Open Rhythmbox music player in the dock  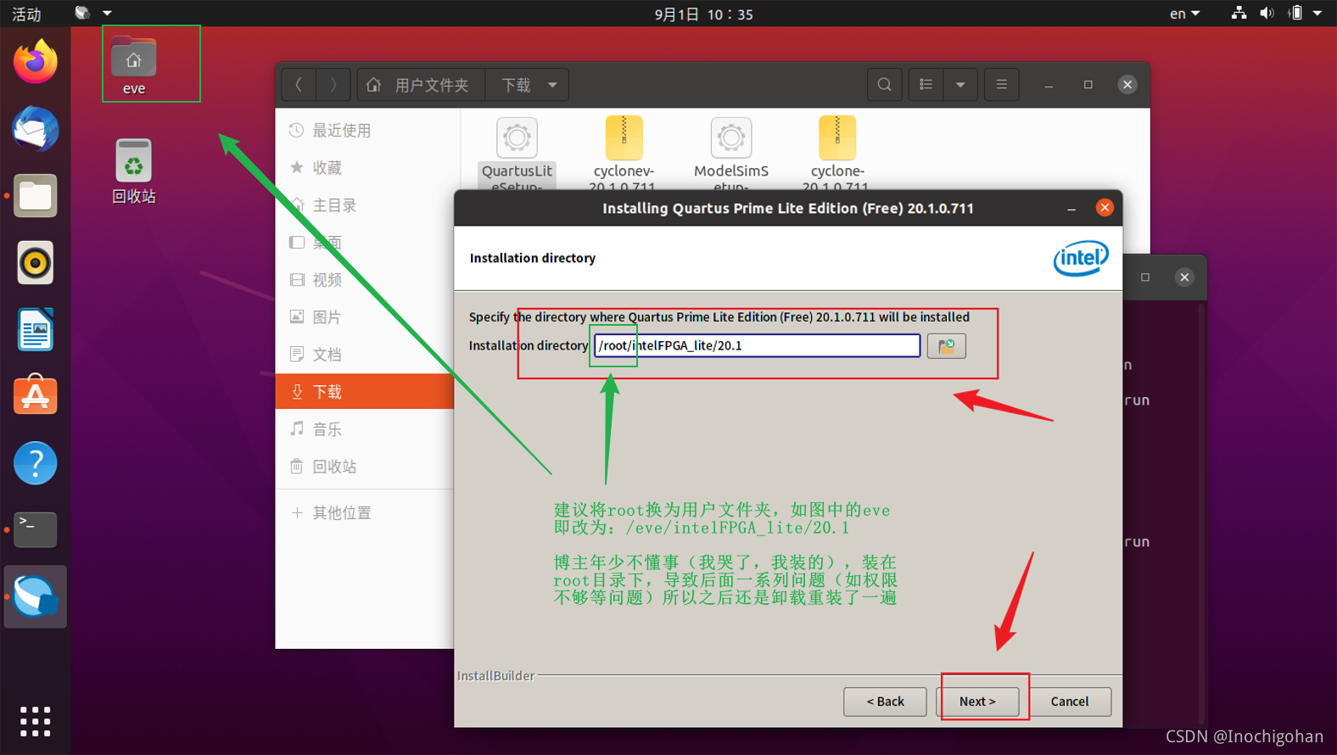pos(35,263)
